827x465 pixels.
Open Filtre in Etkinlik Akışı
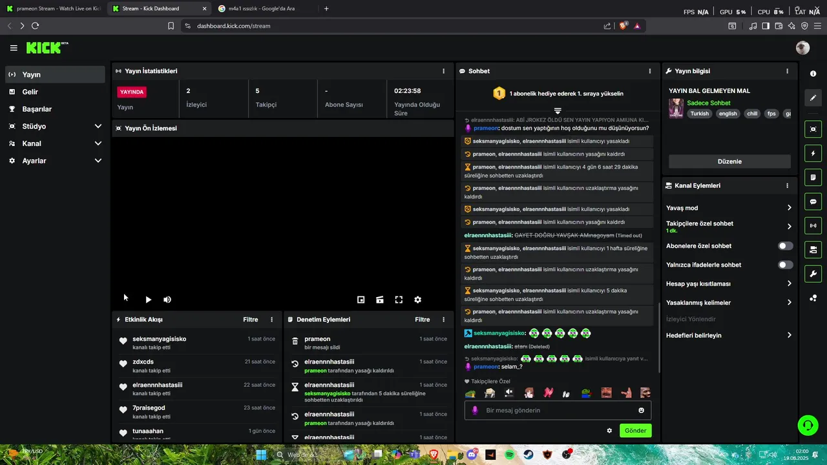pos(250,320)
